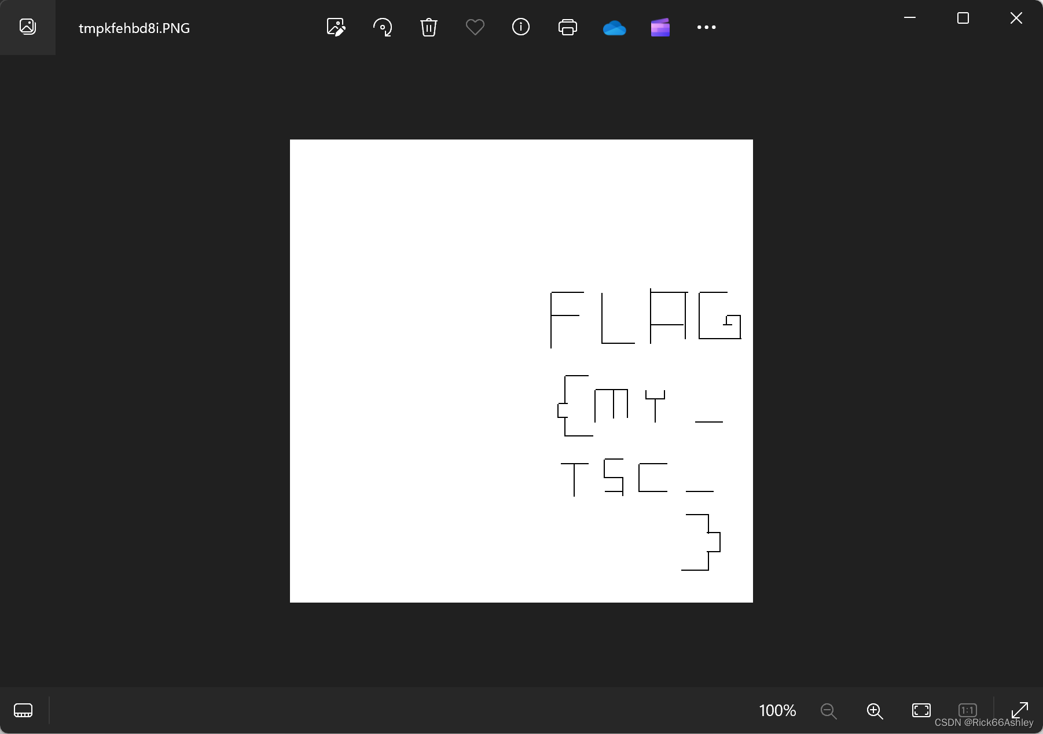This screenshot has height=734, width=1043.
Task: Enter fullscreen view mode
Action: 1020,711
